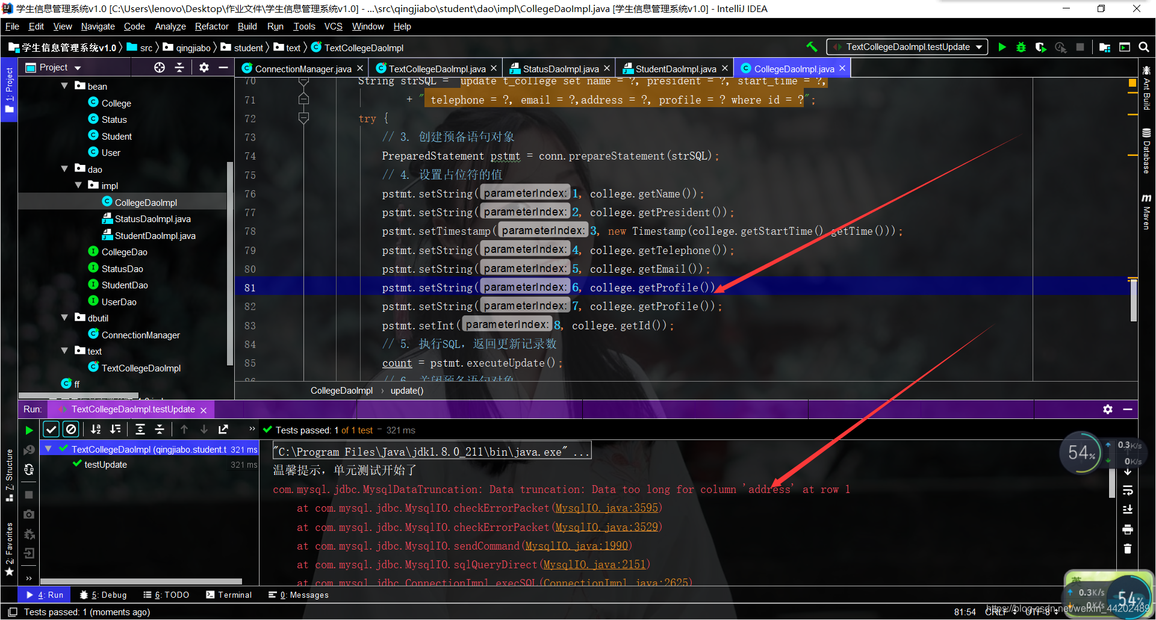Go to next failed test arrow
Image resolution: width=1156 pixels, height=620 pixels.
tap(204, 429)
